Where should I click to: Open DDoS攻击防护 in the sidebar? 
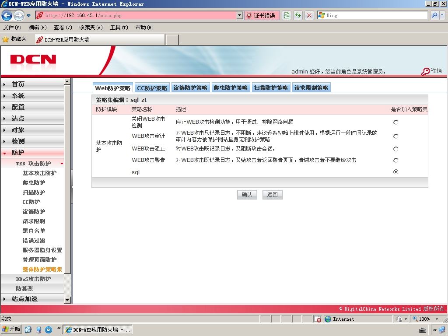(32, 279)
